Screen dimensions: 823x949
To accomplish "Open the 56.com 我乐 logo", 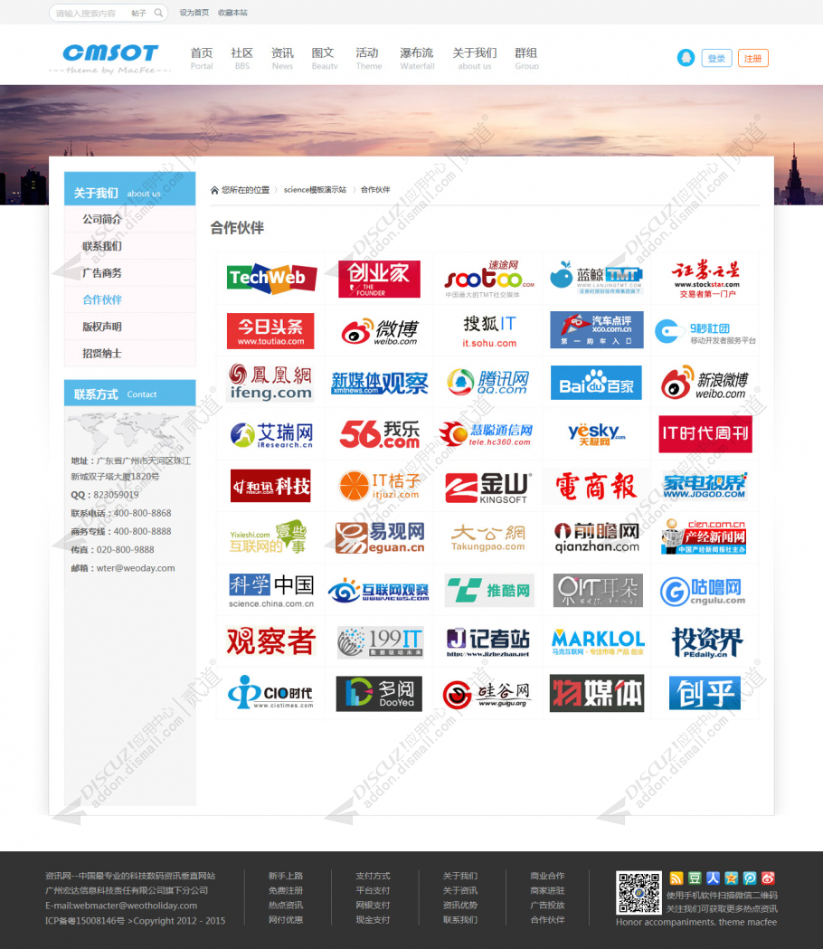I will tap(380, 434).
